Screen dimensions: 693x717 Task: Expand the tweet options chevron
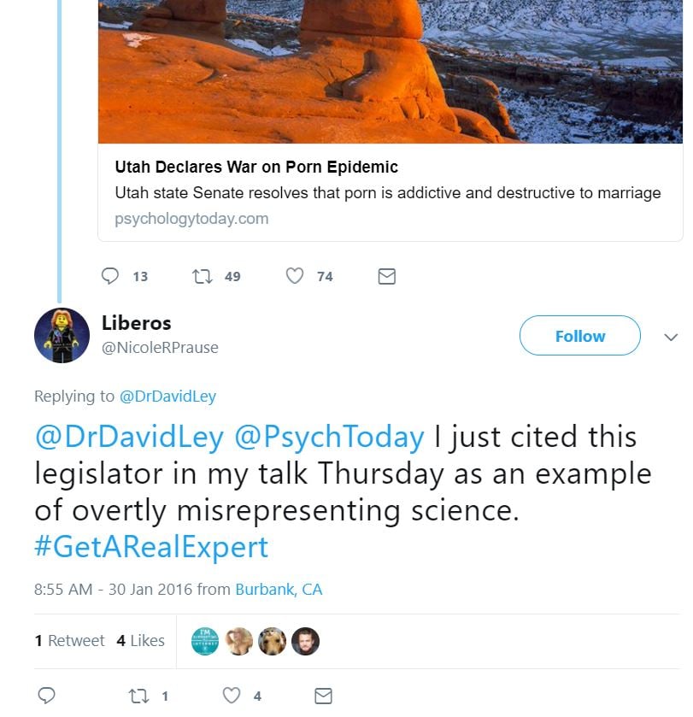[x=671, y=337]
